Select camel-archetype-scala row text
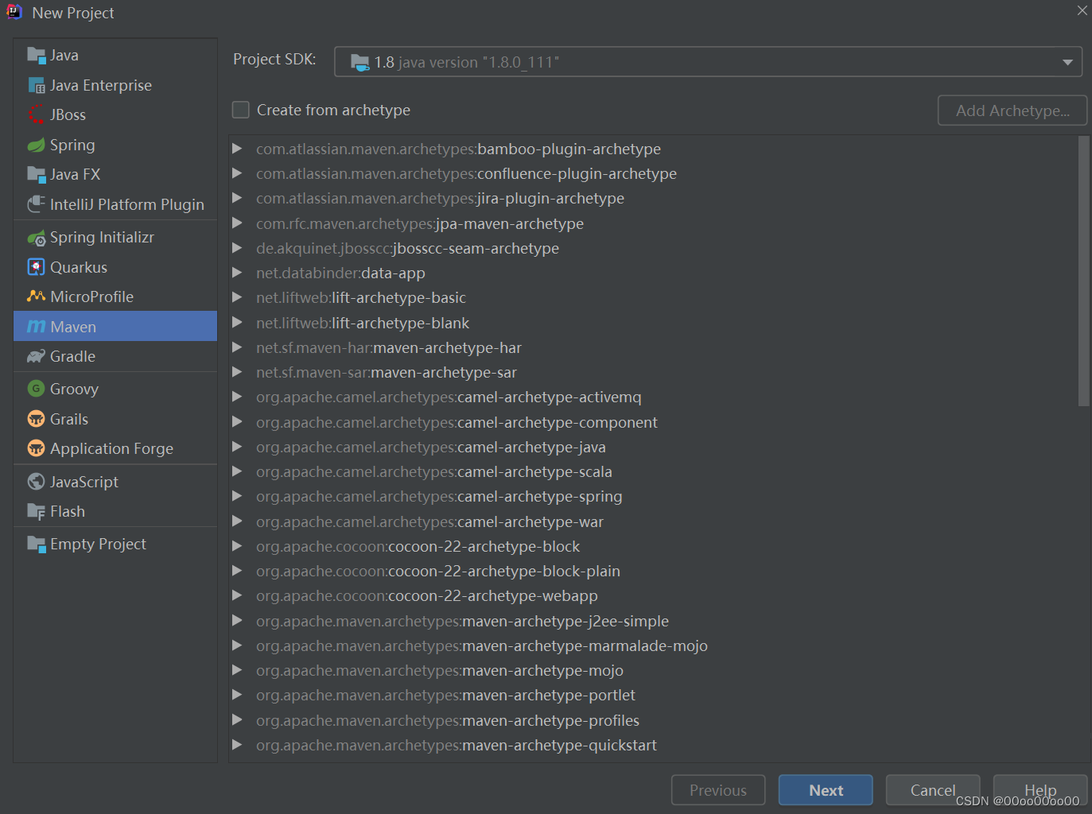Image resolution: width=1092 pixels, height=814 pixels. coord(434,471)
